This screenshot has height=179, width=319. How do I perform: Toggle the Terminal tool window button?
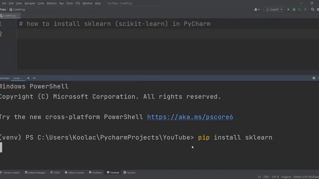coord(113,173)
